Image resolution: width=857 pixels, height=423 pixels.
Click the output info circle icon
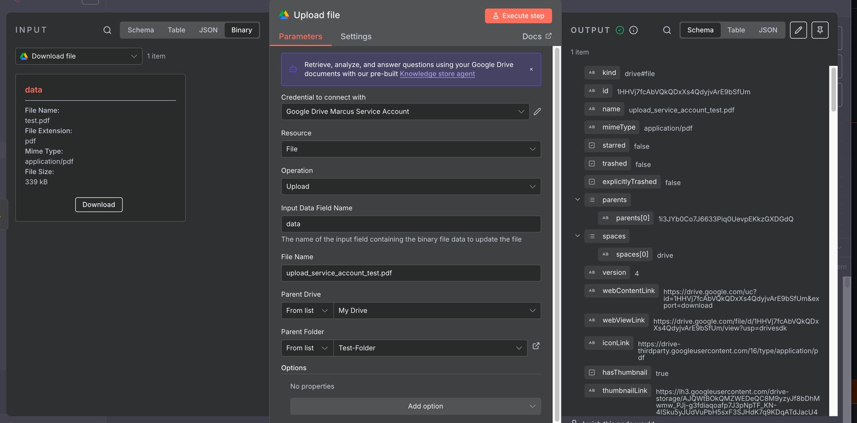click(x=633, y=30)
